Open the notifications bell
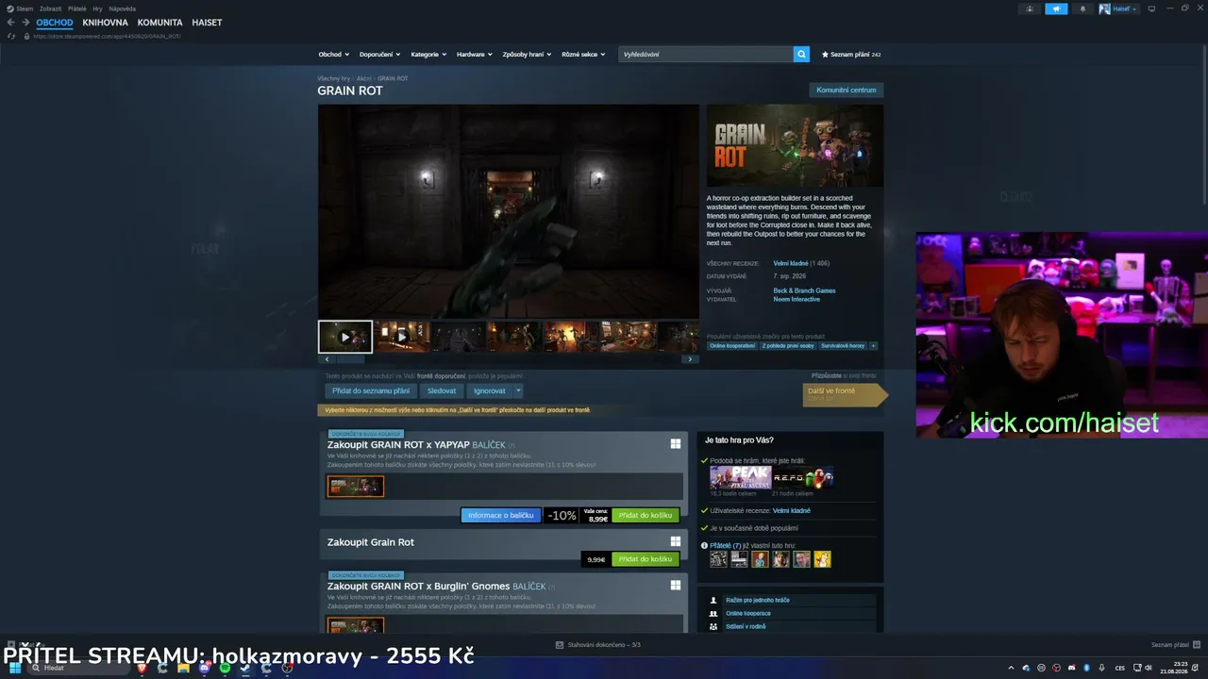This screenshot has width=1208, height=679. click(1082, 8)
